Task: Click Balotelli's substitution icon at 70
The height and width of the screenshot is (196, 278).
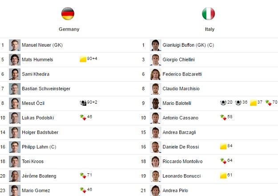Action: (268, 103)
